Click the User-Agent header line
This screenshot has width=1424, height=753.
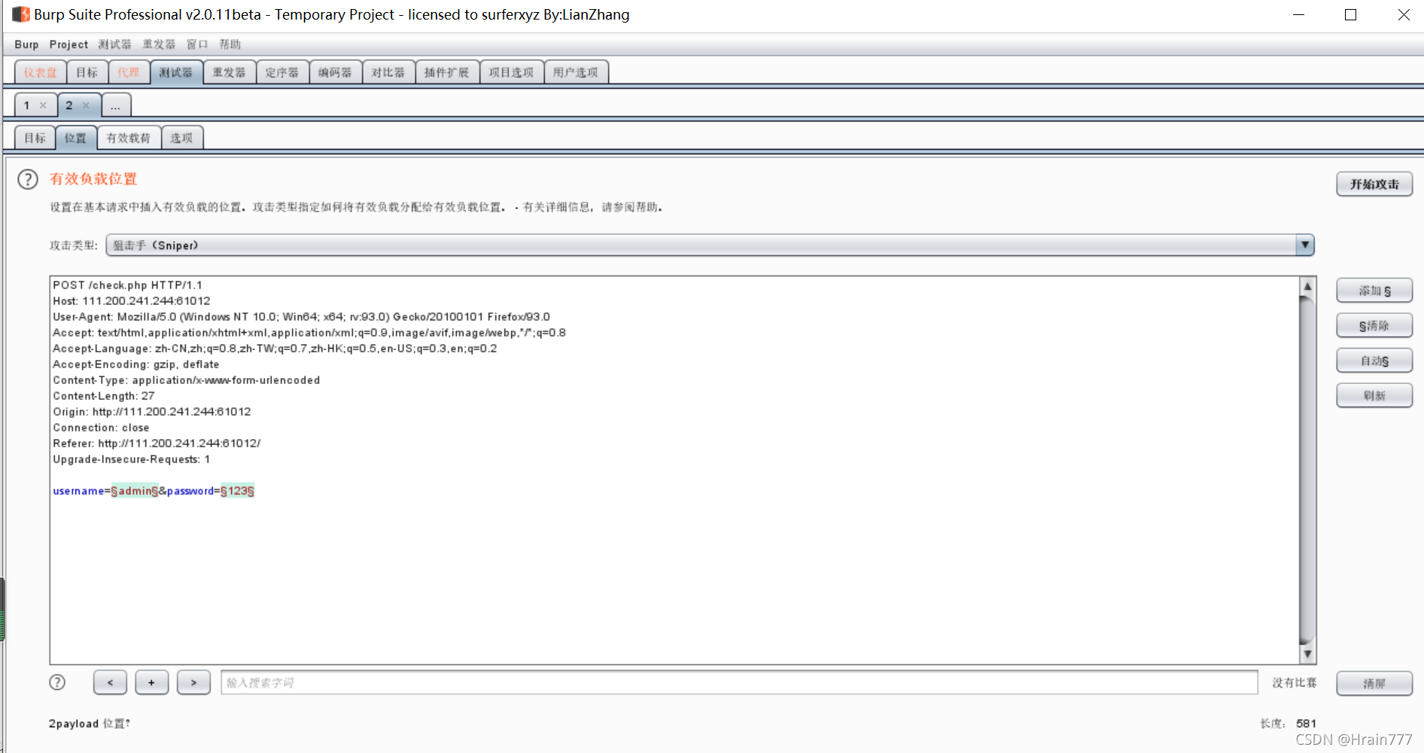pyautogui.click(x=301, y=317)
